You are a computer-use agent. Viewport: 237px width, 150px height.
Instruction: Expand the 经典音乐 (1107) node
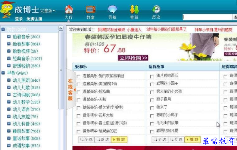point(9,58)
